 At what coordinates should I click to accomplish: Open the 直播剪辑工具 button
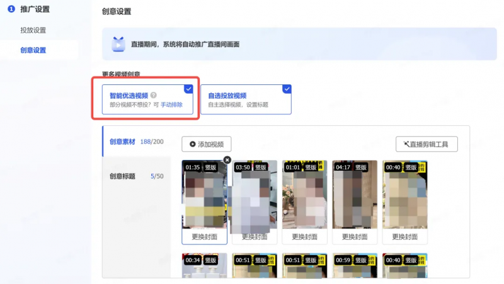click(427, 144)
